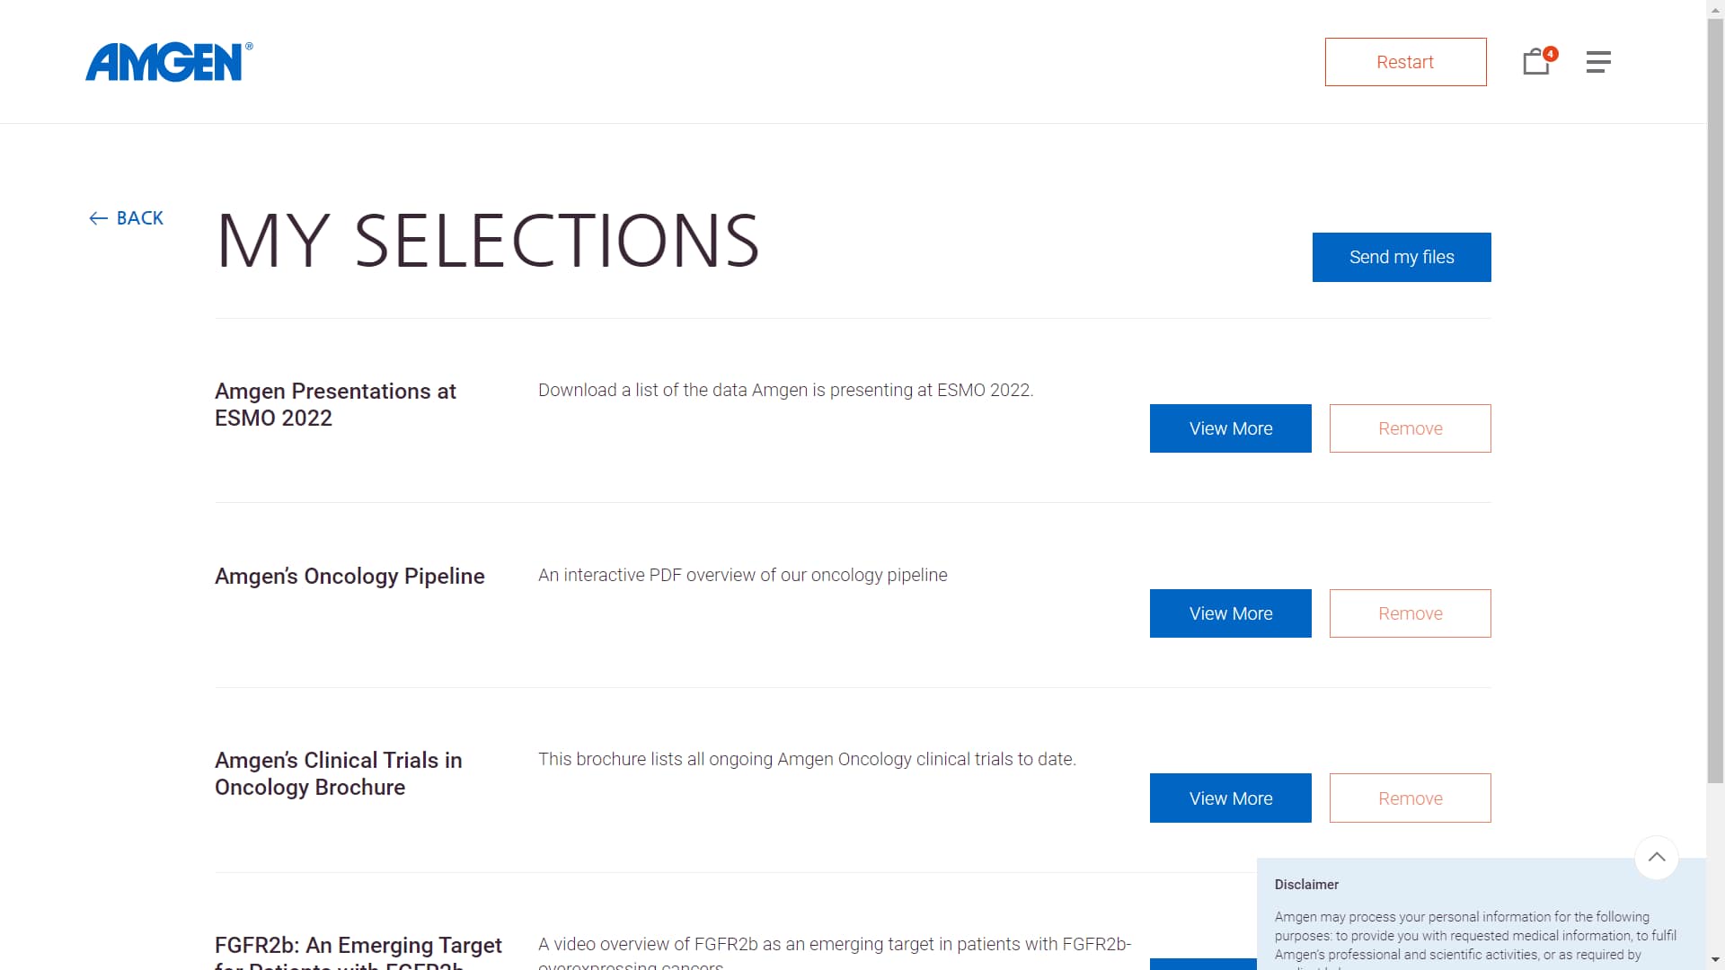Image resolution: width=1725 pixels, height=970 pixels.
Task: Open the selections bag icon
Action: (x=1537, y=61)
